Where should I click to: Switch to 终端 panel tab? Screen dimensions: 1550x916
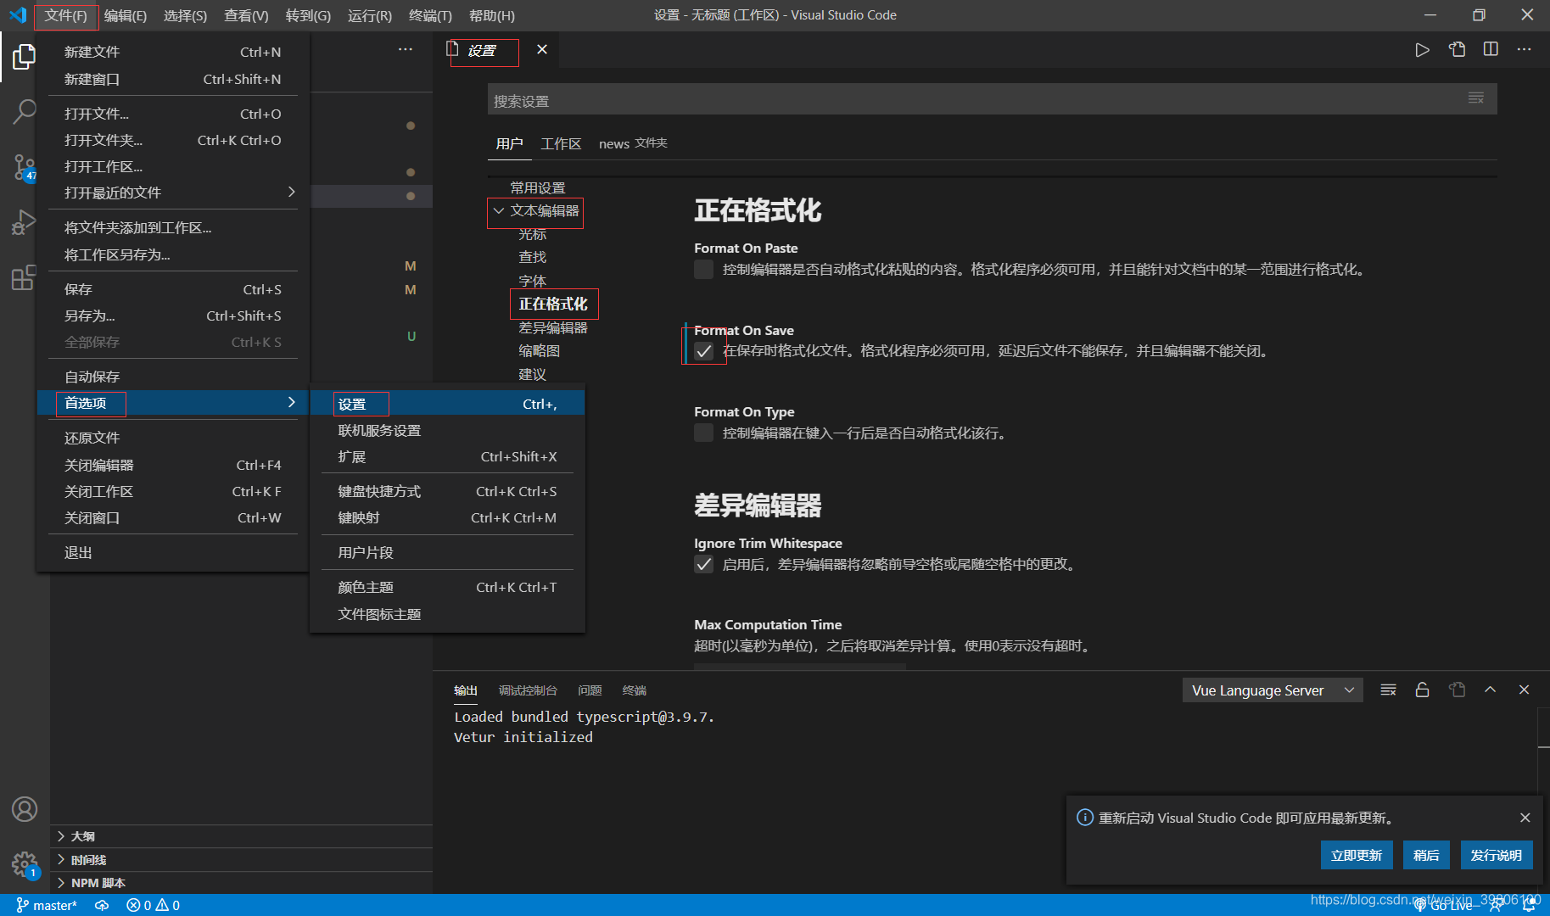coord(635,690)
